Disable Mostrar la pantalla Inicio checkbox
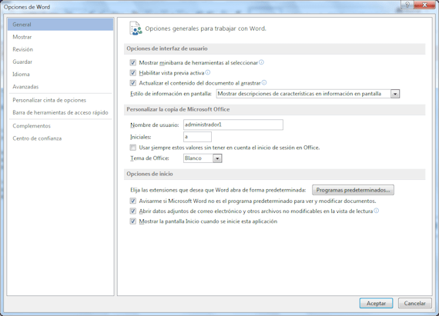The height and width of the screenshot is (316, 439). coord(133,221)
